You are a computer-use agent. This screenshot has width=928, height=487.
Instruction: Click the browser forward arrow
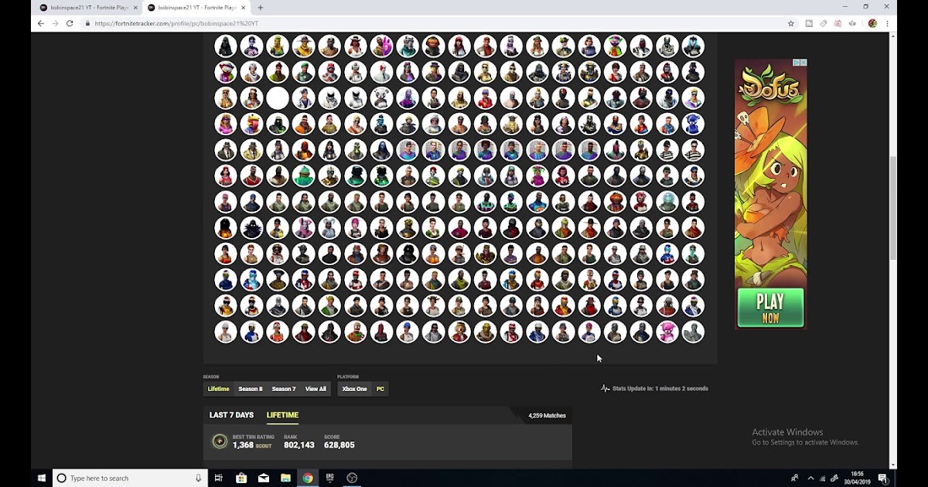pyautogui.click(x=55, y=23)
